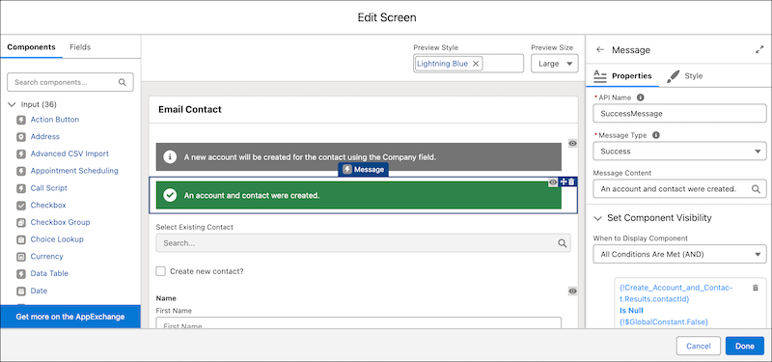772x362 pixels.
Task: Click the Message Type info icon
Action: pyautogui.click(x=656, y=135)
